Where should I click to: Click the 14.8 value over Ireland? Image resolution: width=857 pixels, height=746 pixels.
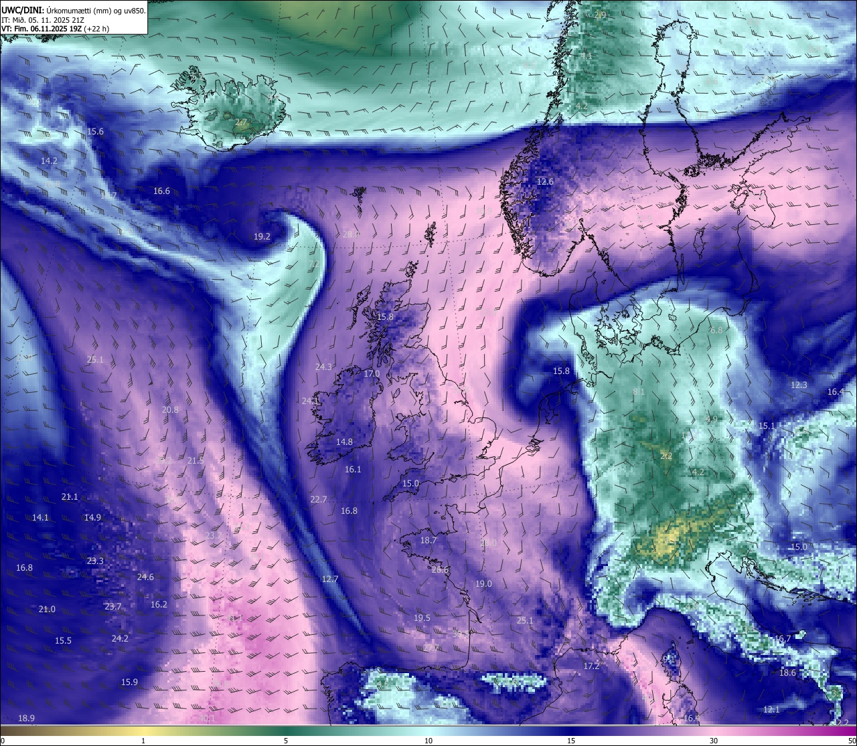[344, 442]
